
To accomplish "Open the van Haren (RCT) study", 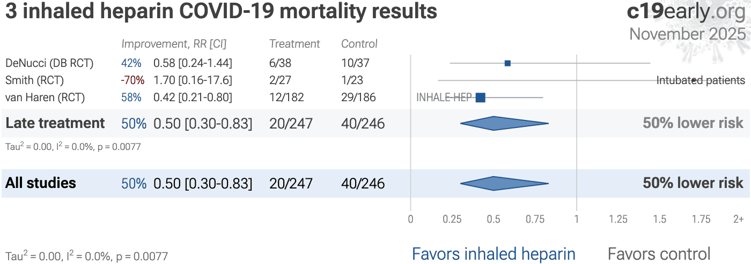I will (45, 97).
